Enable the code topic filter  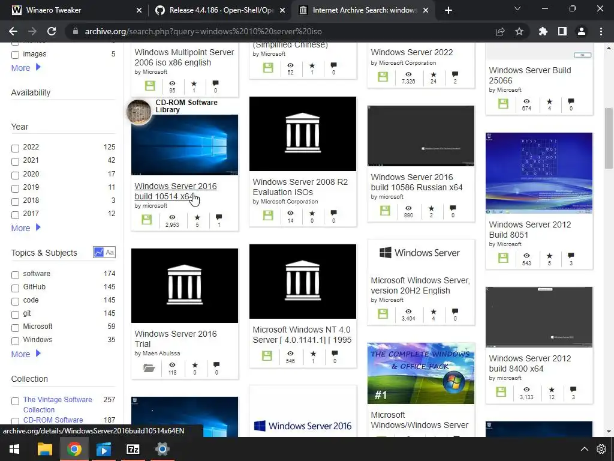[x=15, y=301]
